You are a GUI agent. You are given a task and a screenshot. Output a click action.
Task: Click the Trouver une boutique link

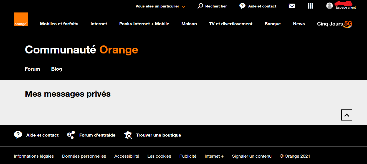[x=159, y=135]
